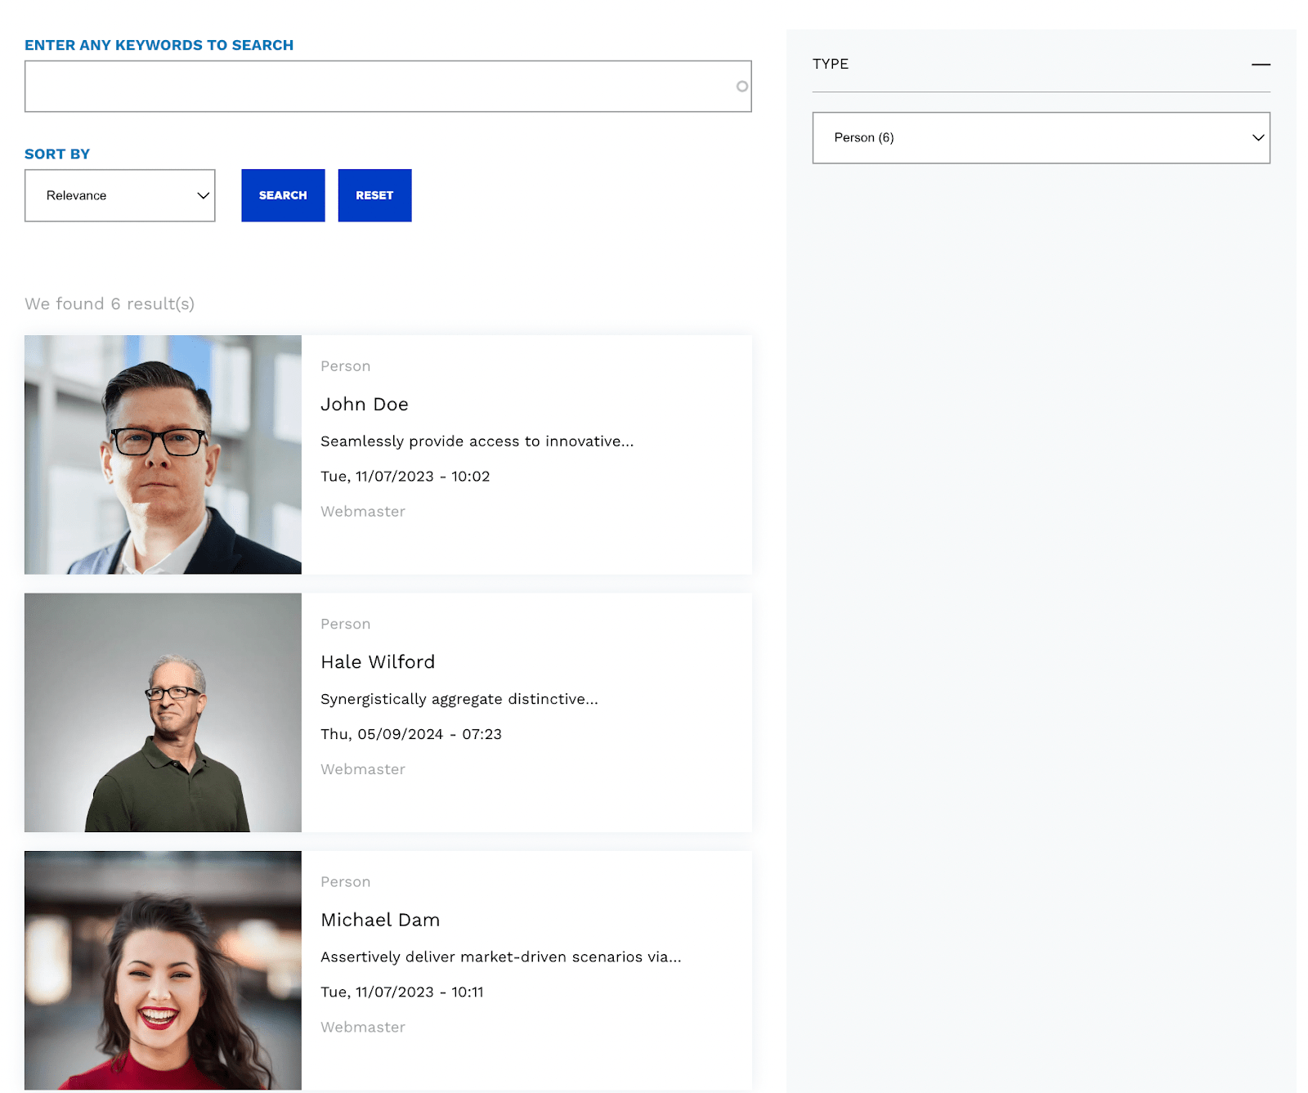
Task: Collapse the TYPE filter section
Action: [x=1261, y=64]
